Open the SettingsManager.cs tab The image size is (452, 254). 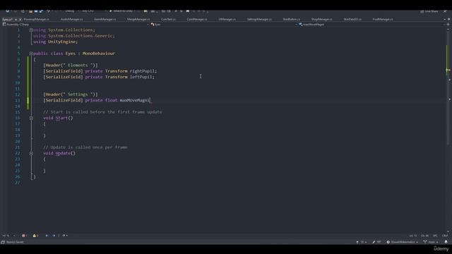(x=259, y=19)
